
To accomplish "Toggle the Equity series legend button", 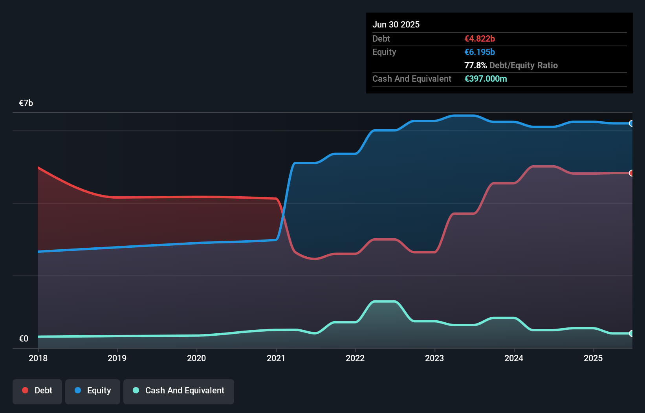I will pos(93,391).
